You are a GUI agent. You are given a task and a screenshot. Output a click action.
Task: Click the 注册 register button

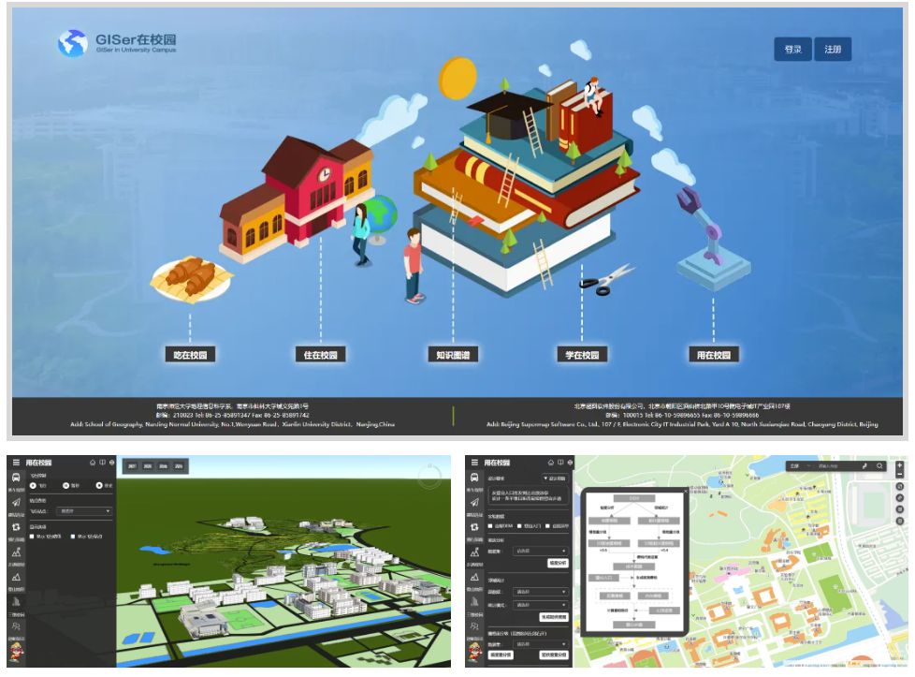click(833, 50)
